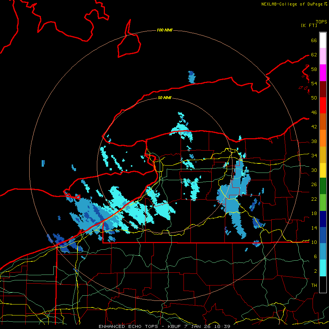The height and width of the screenshot is (329, 329).
Task: Click the medium blue legend color band
Action: click(323, 235)
